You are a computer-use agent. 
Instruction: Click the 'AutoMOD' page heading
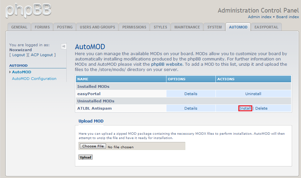(90, 47)
